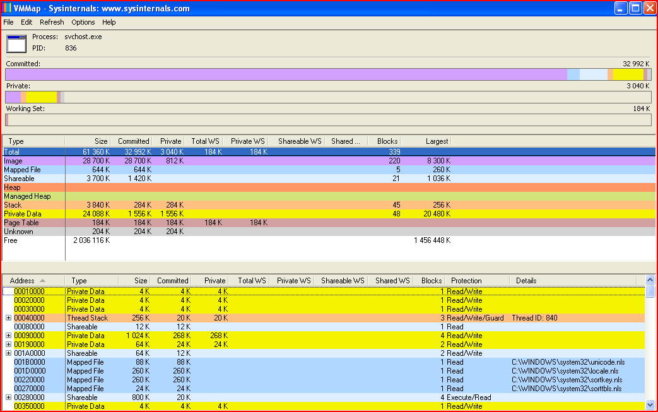Open the File menu
658x412 pixels.
(8, 22)
